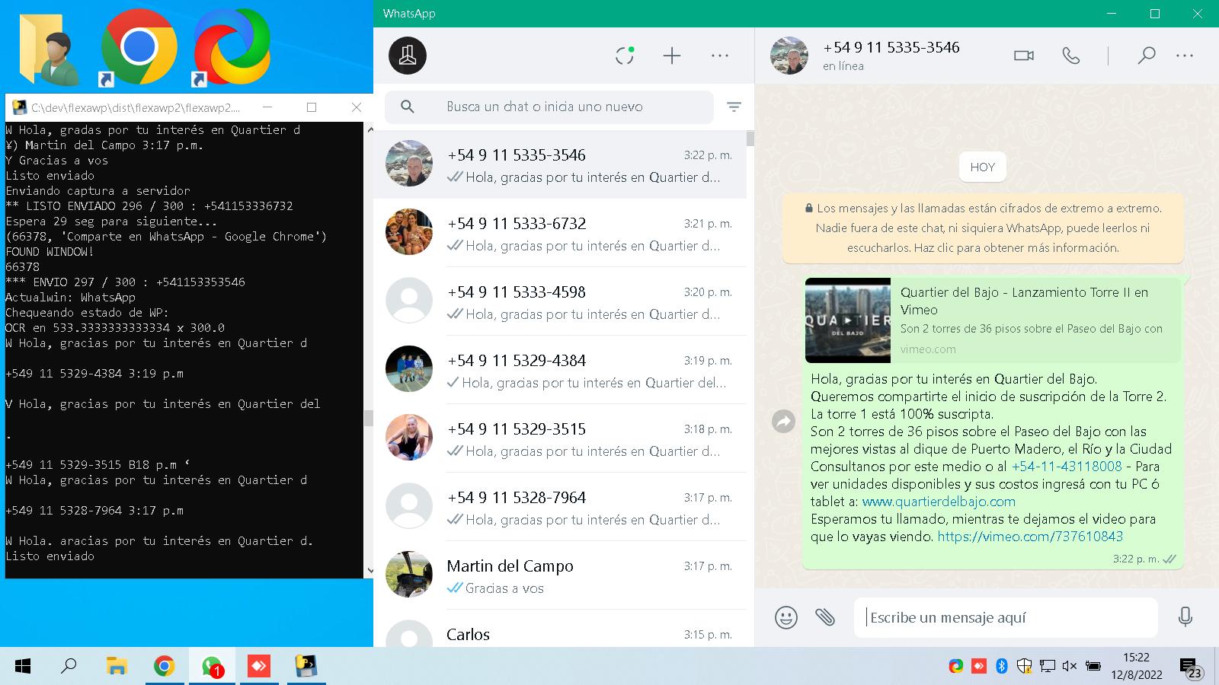Open network settings tray icon
Viewport: 1219px width, 685px height.
click(x=1048, y=666)
